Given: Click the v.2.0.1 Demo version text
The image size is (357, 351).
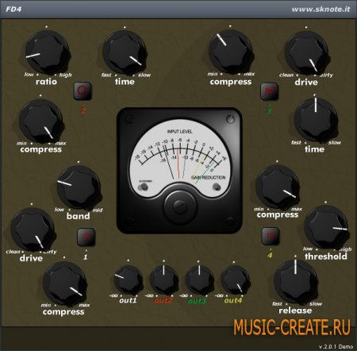Looking at the screenshot, I should 336,346.
